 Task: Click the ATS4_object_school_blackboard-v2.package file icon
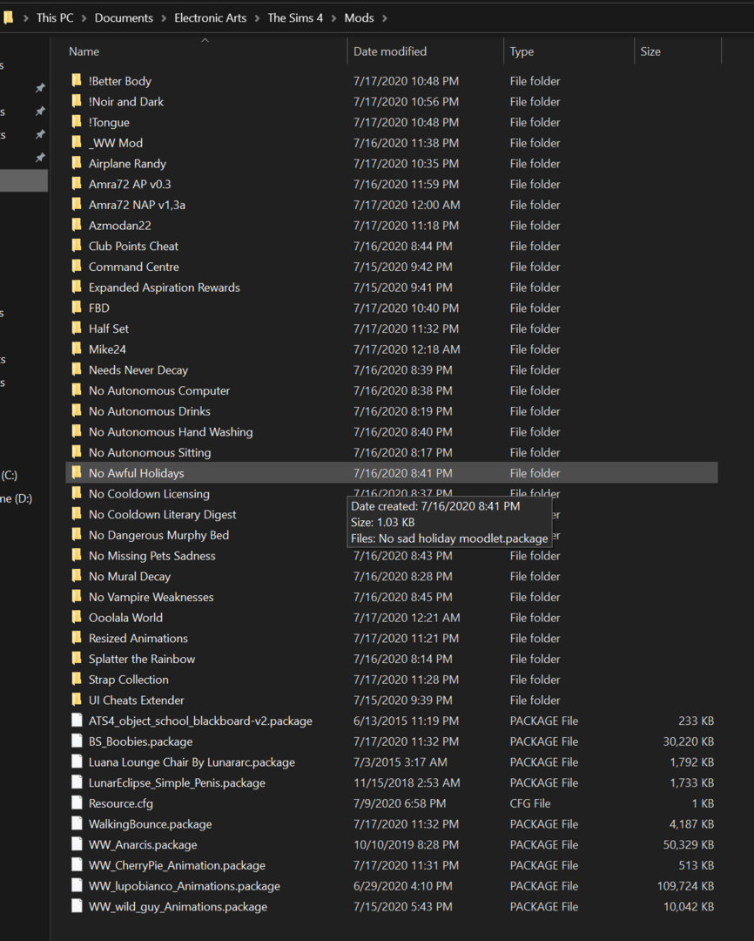[76, 721]
